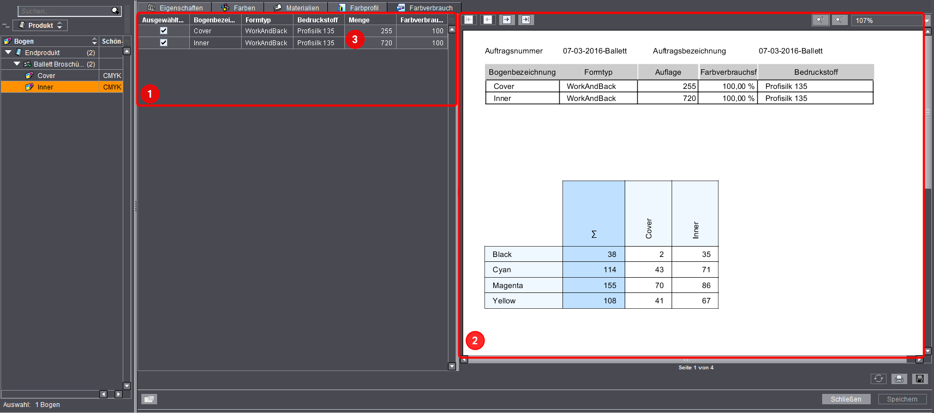Open the zoom level 107% dropdown

(x=927, y=20)
